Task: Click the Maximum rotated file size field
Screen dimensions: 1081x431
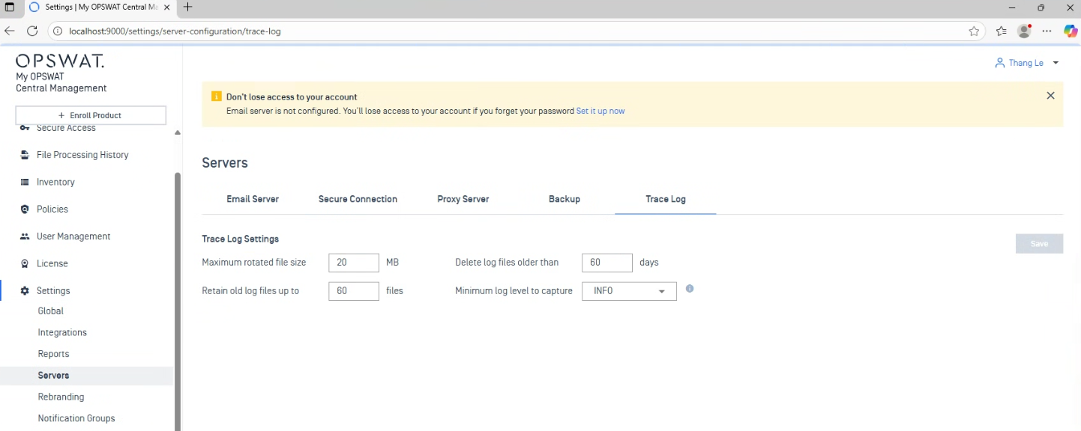Action: [x=354, y=263]
